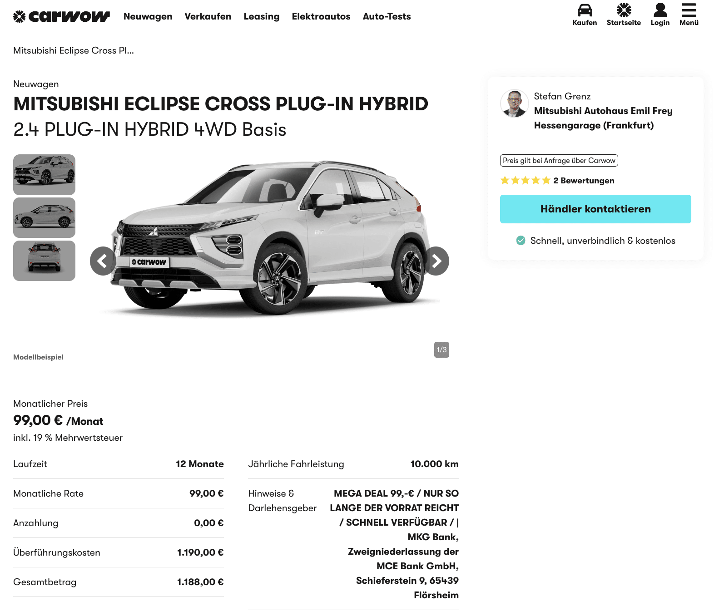Open the 2 Bewertungen link
Image resolution: width=714 pixels, height=611 pixels.
(x=584, y=181)
